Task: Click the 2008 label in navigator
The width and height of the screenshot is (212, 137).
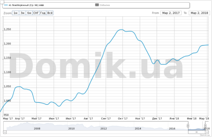Action: click(x=37, y=129)
